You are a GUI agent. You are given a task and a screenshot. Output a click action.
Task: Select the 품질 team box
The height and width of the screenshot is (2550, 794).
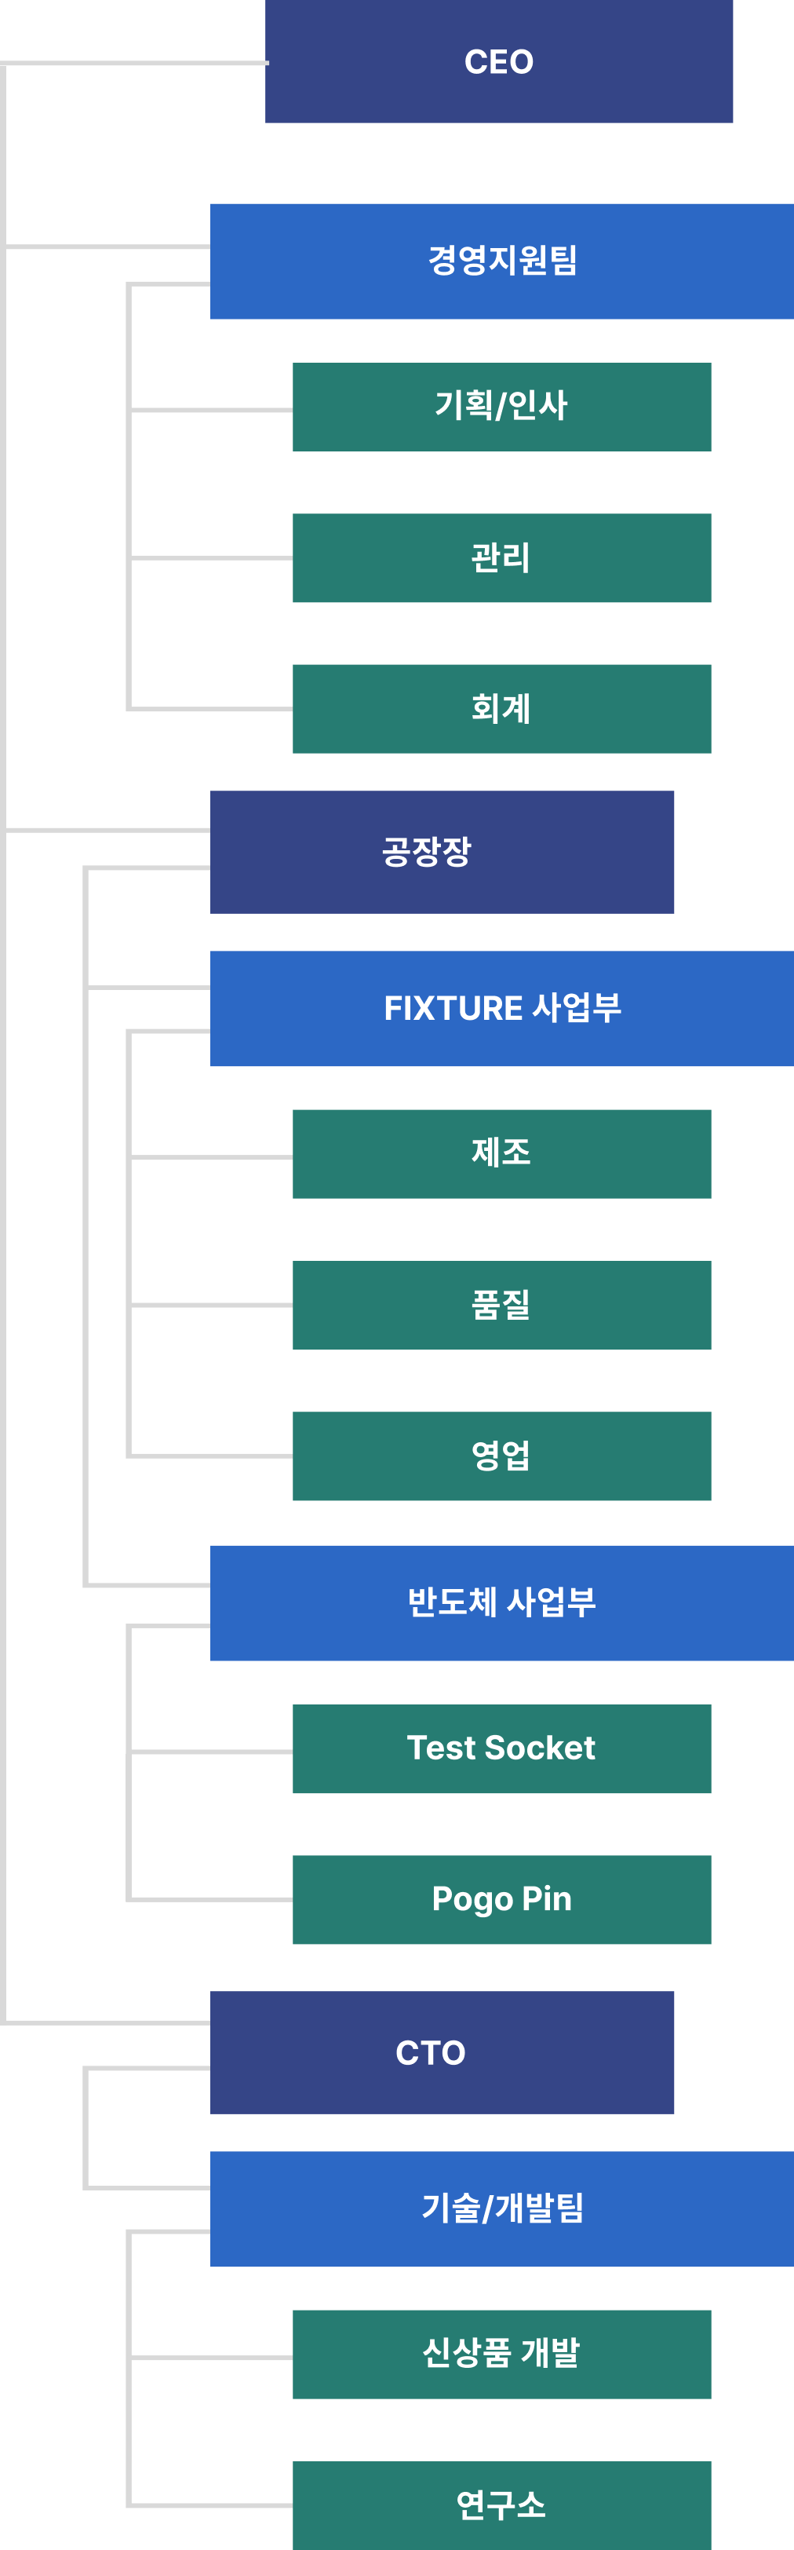pyautogui.click(x=501, y=1304)
